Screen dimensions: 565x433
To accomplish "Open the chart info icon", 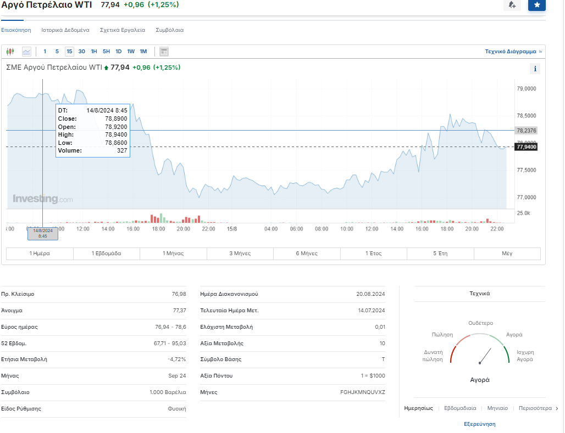I will pos(535,69).
